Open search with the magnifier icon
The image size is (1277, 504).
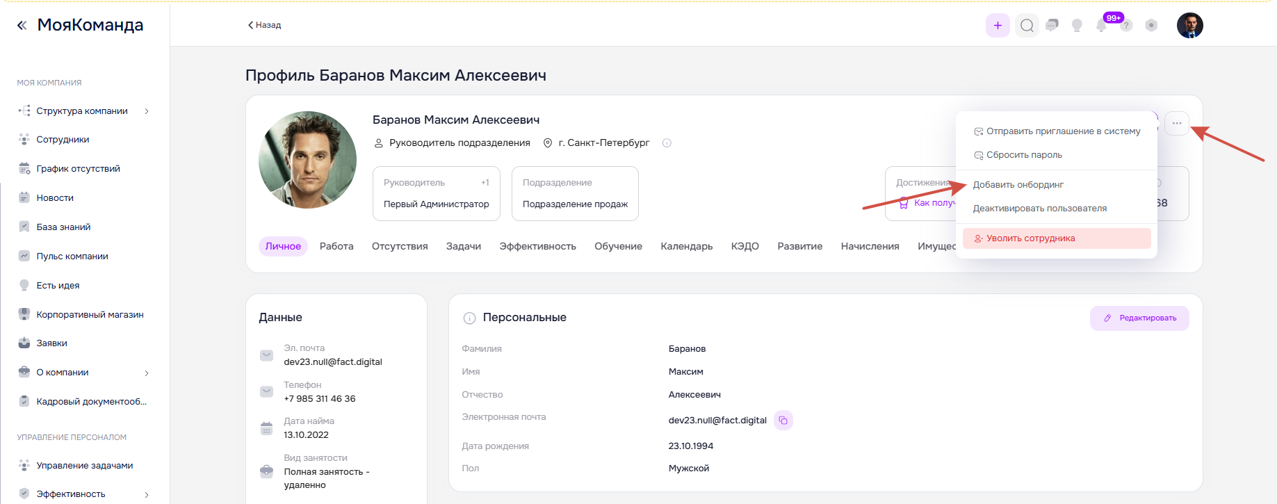pos(1027,26)
